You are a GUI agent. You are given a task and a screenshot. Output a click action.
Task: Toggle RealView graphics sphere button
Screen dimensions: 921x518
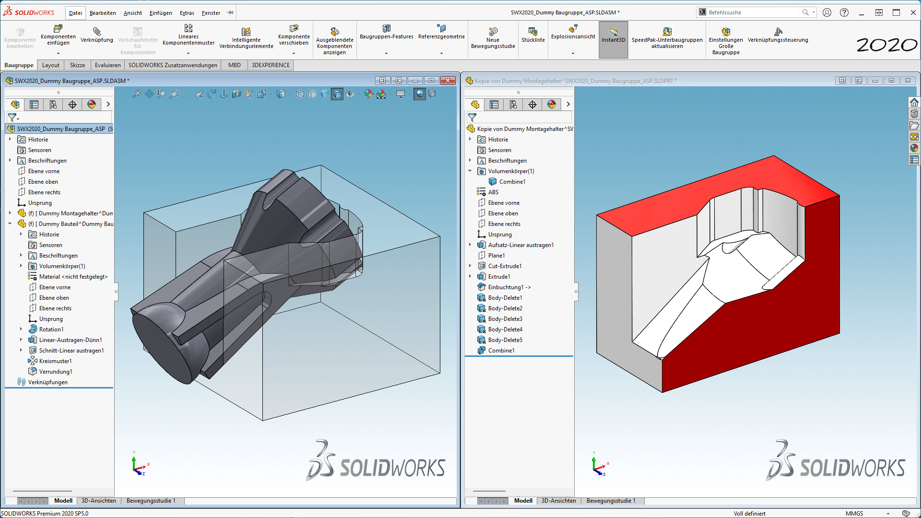pos(420,94)
